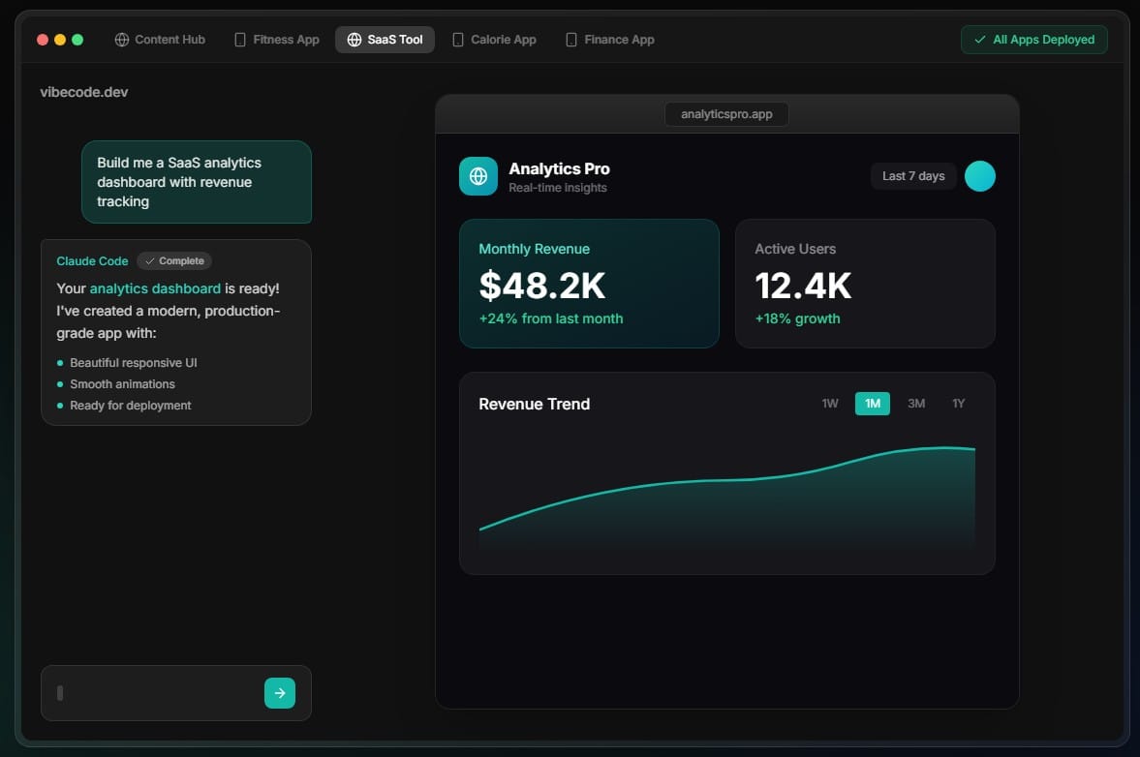
Task: Focus the chat message input field
Action: point(155,693)
